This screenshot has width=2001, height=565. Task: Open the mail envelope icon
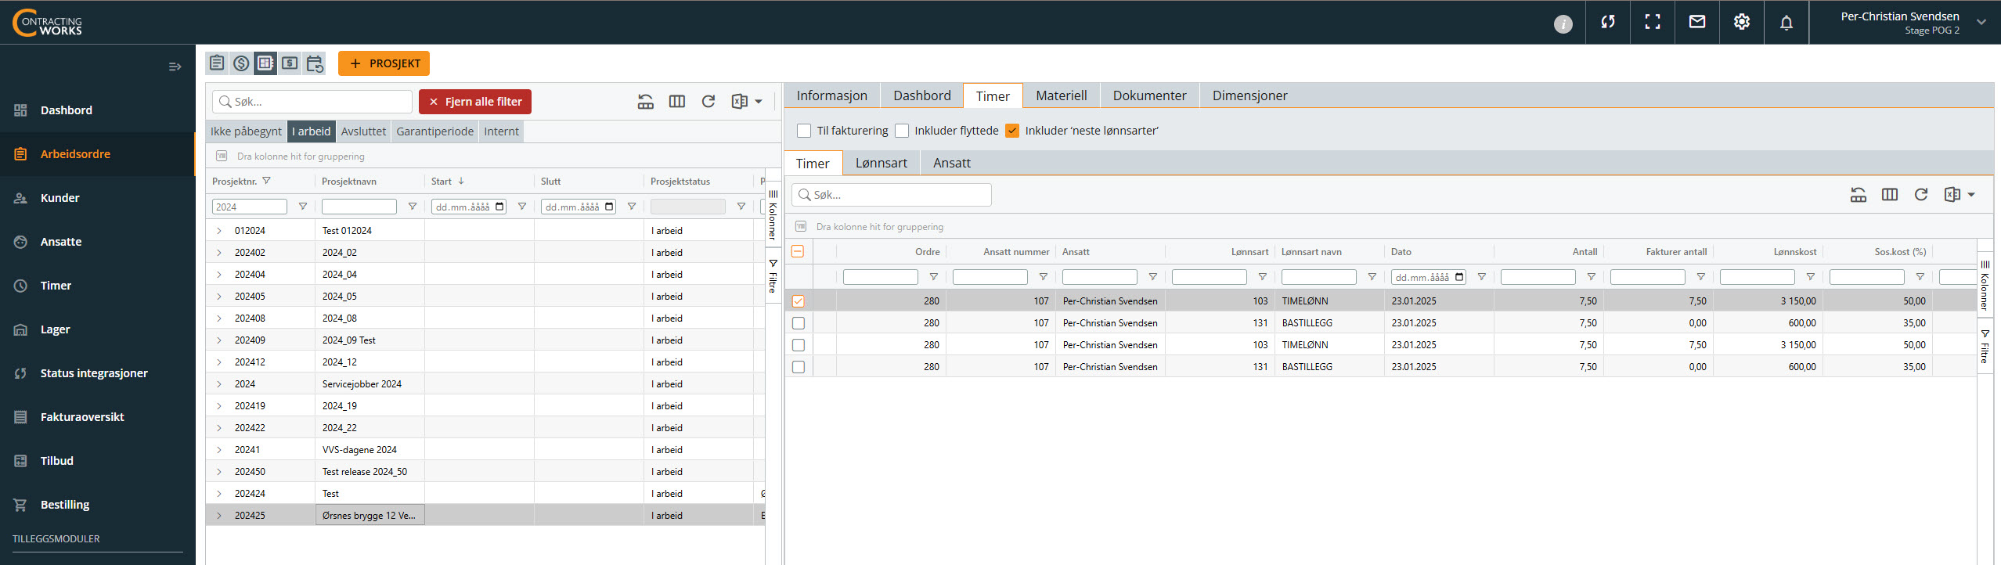tap(1697, 22)
